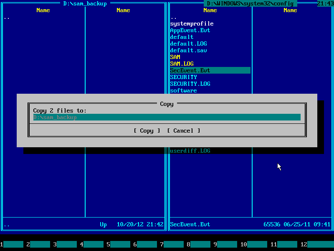Click function key bar button 8
334x251 pixels.
coord(199,244)
